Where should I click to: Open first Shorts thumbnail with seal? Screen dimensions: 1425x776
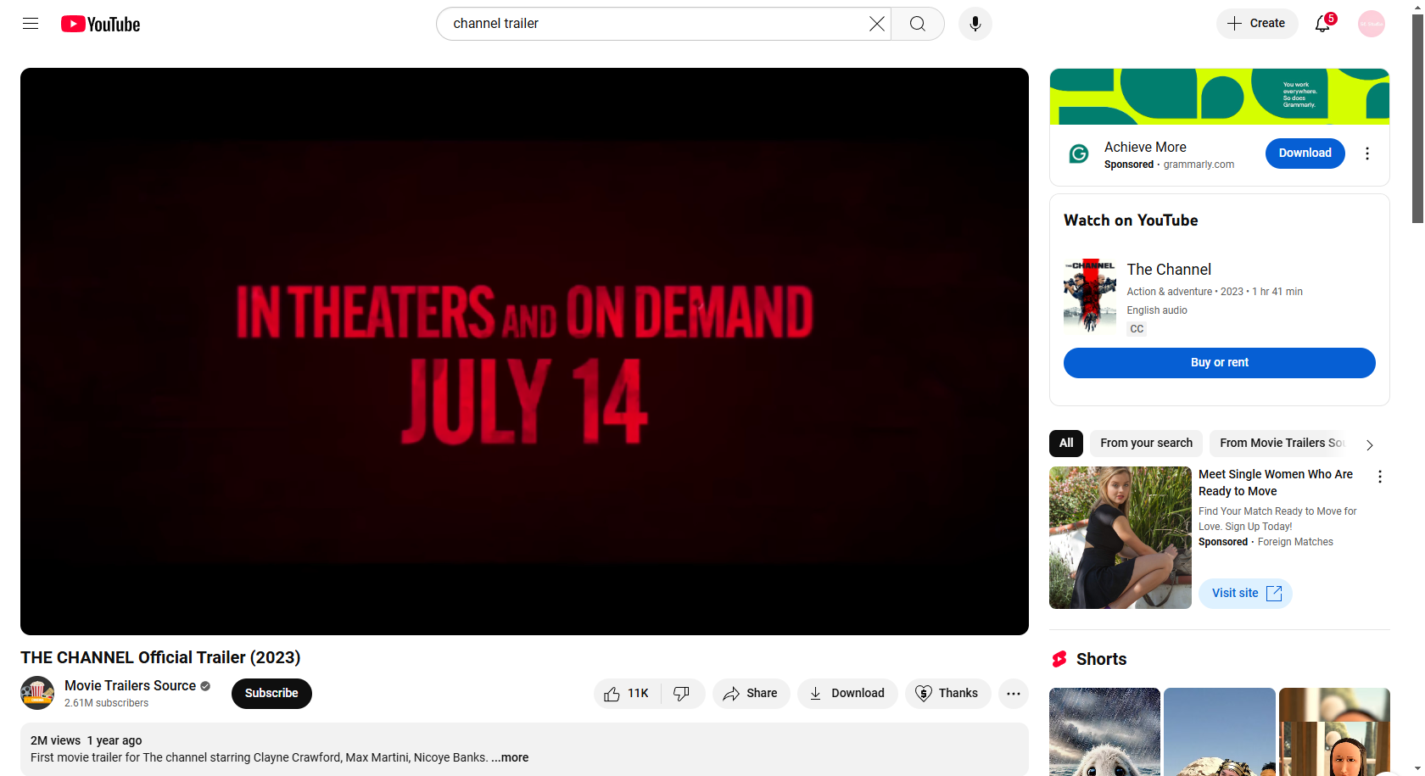(x=1104, y=732)
